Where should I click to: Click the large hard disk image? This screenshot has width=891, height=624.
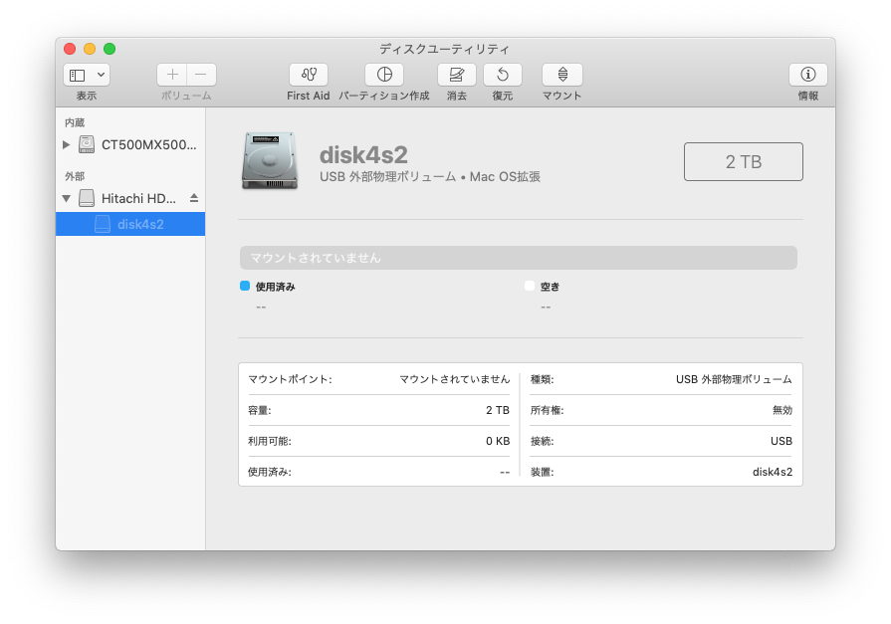coord(270,161)
